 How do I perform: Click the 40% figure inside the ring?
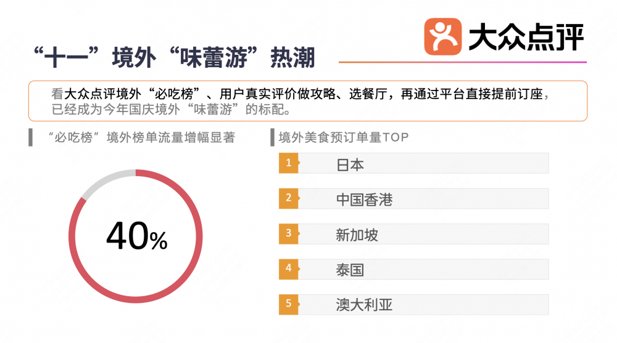coord(136,237)
